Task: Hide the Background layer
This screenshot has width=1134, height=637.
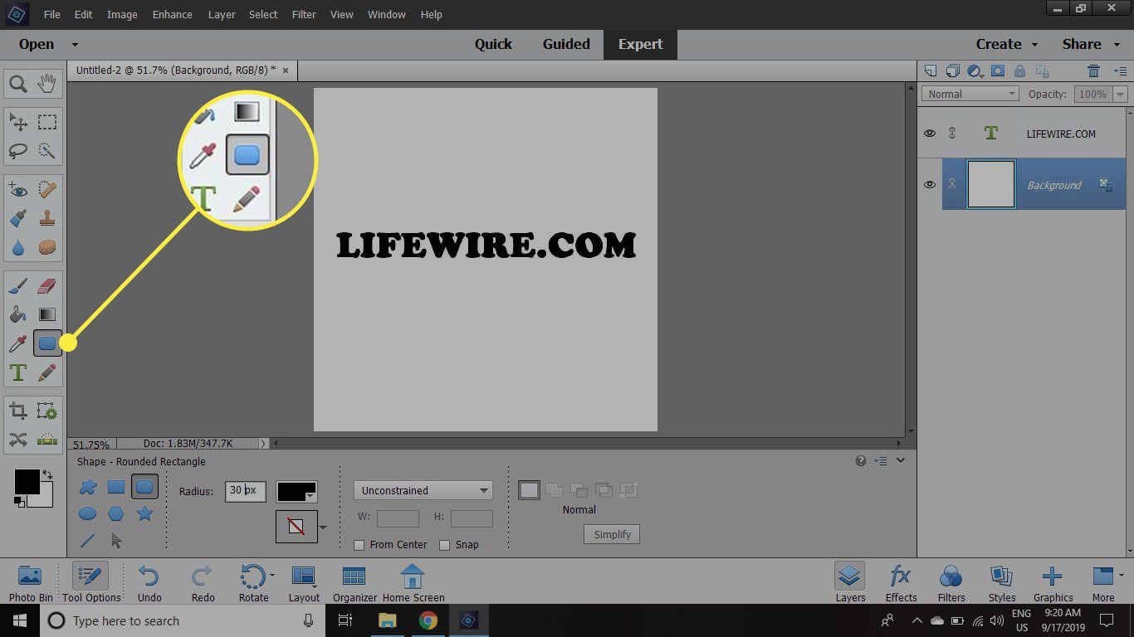Action: click(930, 184)
